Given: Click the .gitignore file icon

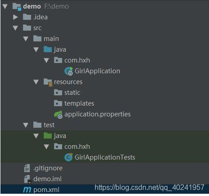Looking at the screenshot, I should tap(27, 168).
